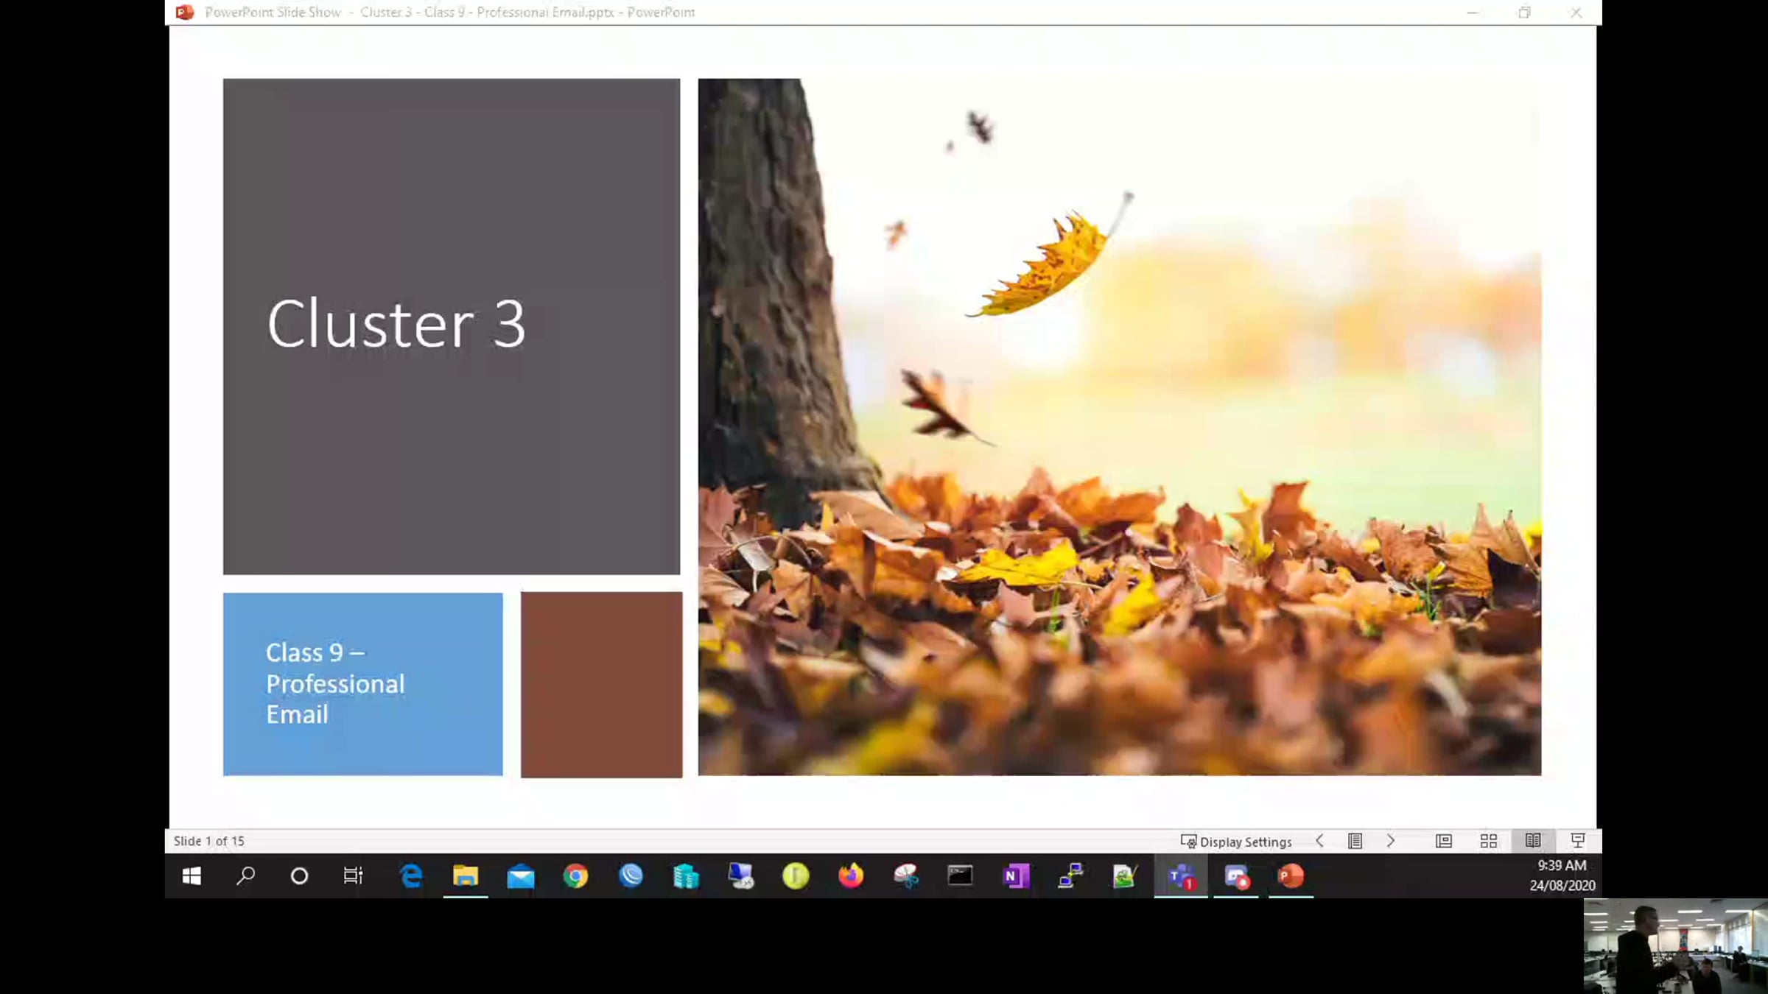Open the Windows Start menu
The height and width of the screenshot is (994, 1768).
tap(192, 876)
